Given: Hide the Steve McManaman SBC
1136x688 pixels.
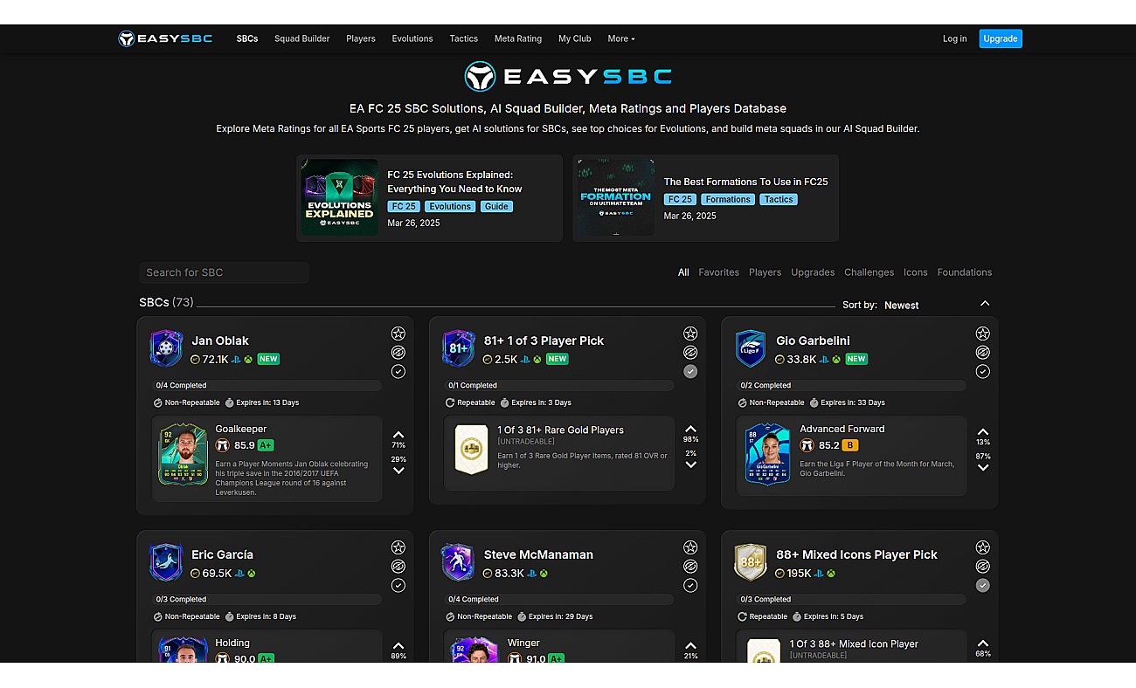Looking at the screenshot, I should click(690, 567).
